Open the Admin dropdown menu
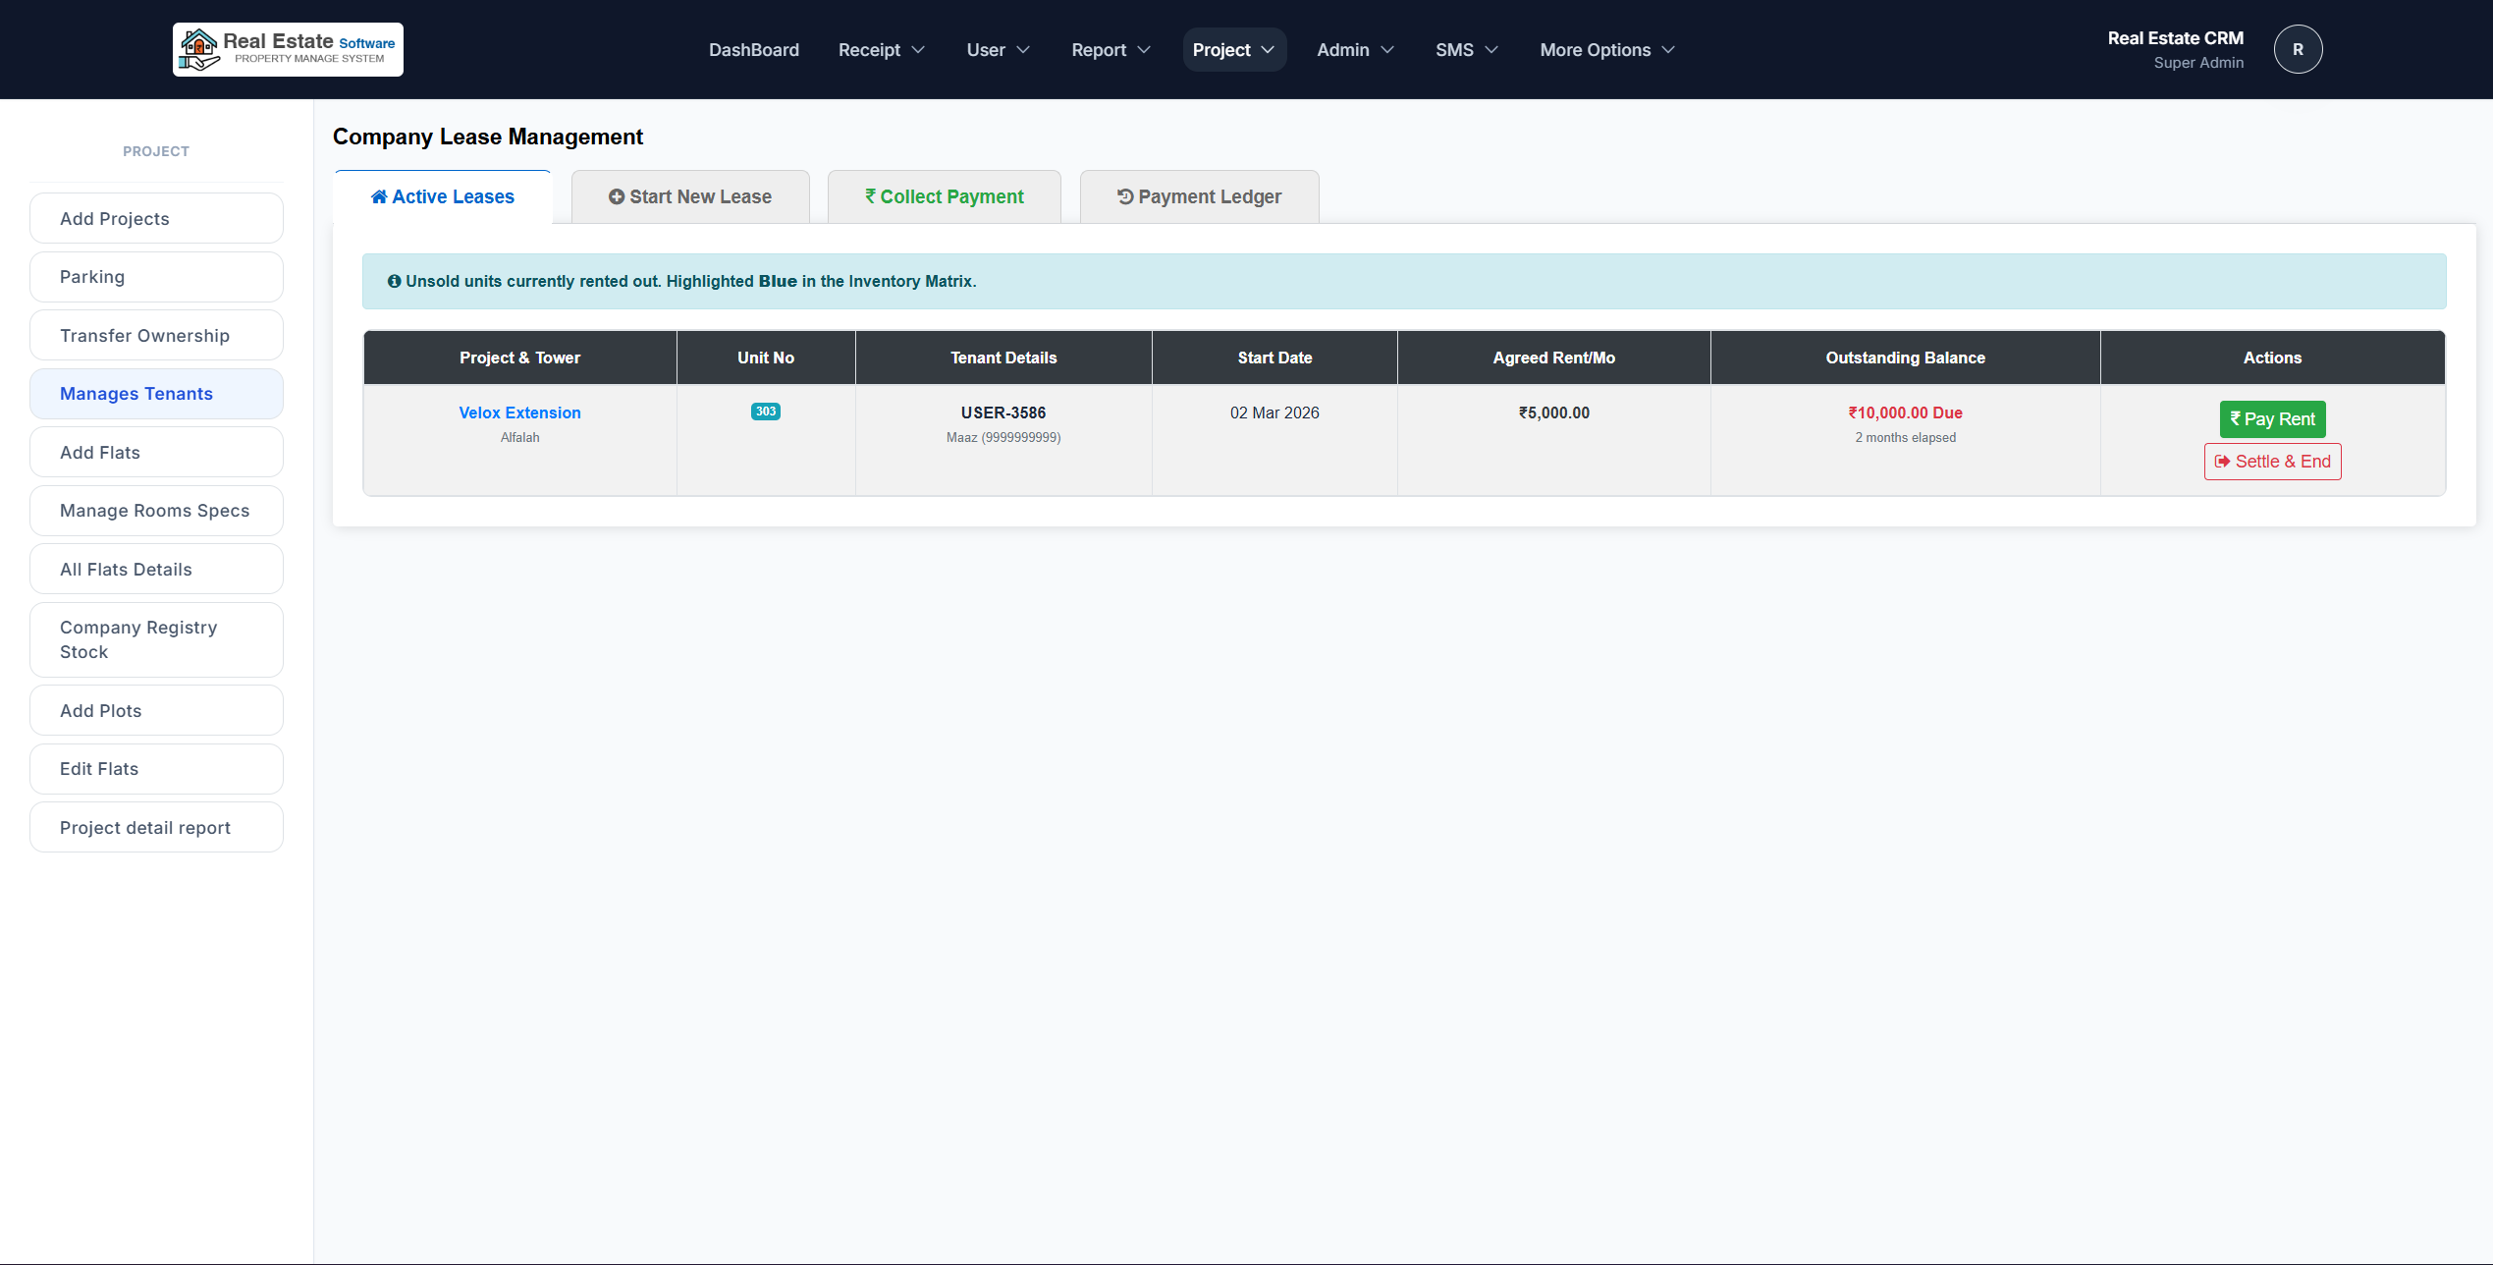 pos(1354,49)
